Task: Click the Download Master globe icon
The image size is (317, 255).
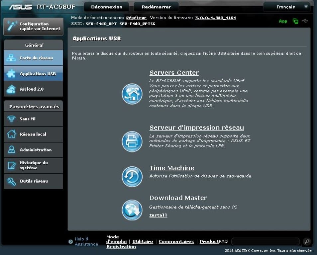Action: point(132,210)
